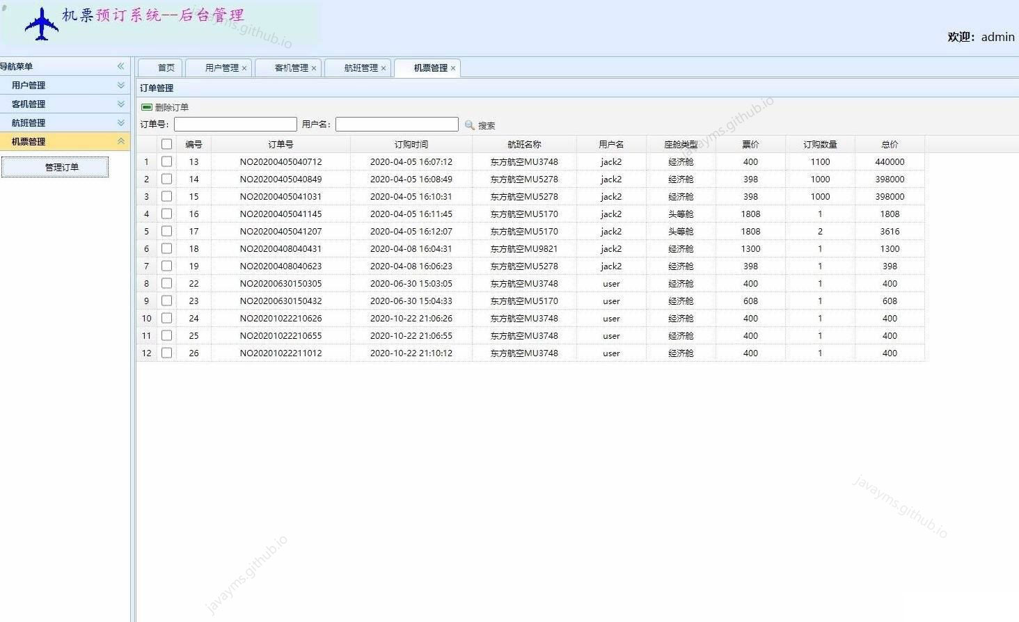
Task: Sort by the 票价 column header
Action: pyautogui.click(x=750, y=145)
